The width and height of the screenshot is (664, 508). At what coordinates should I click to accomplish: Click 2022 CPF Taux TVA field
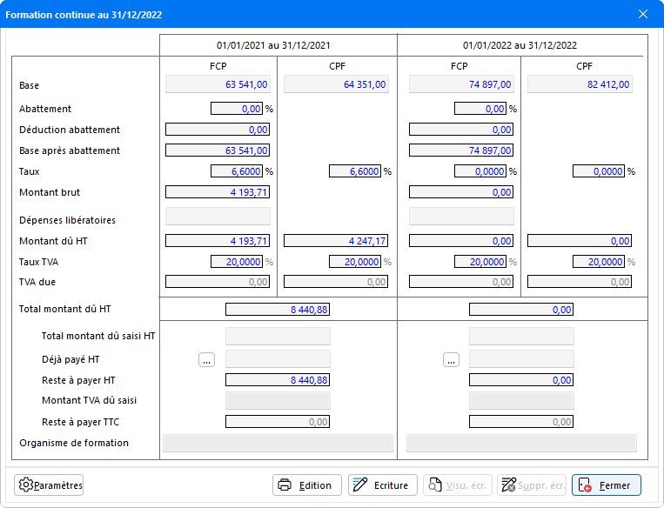pyautogui.click(x=599, y=262)
